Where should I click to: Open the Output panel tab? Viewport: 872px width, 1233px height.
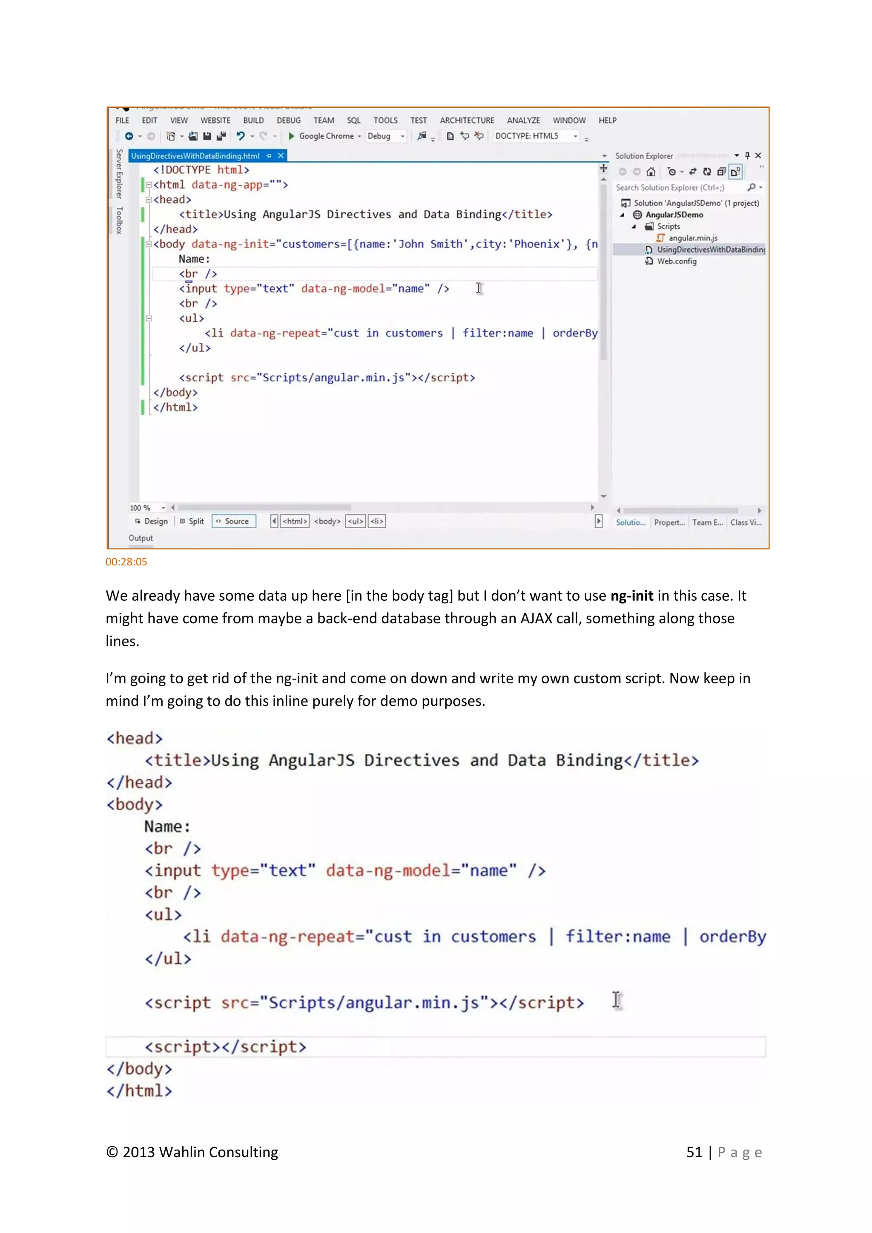click(141, 538)
